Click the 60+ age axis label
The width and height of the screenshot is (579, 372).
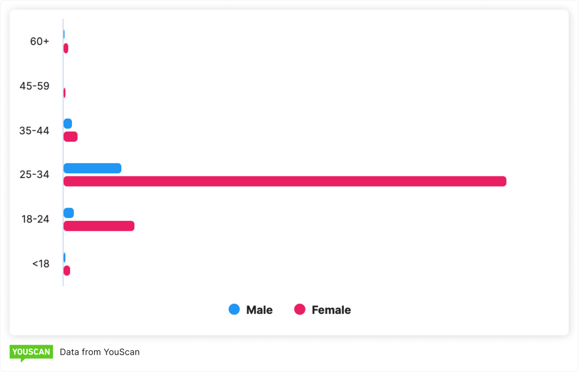[x=39, y=41]
